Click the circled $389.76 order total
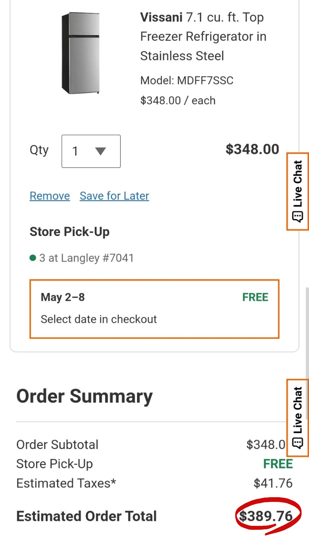Screen dimensions: 309x540 pyautogui.click(x=266, y=516)
